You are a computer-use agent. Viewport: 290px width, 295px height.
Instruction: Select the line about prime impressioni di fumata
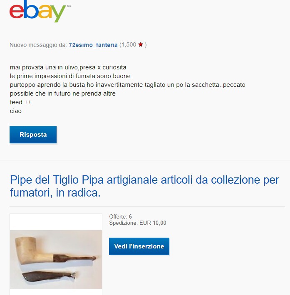(70, 76)
